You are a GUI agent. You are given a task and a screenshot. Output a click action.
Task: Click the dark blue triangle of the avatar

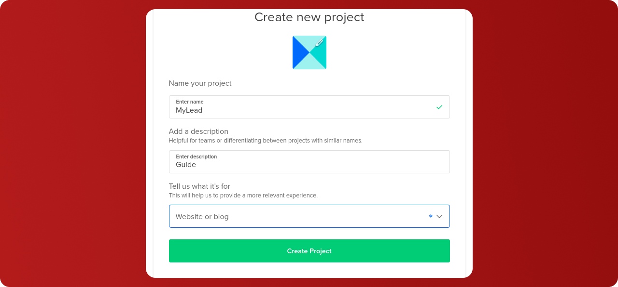[x=299, y=52]
